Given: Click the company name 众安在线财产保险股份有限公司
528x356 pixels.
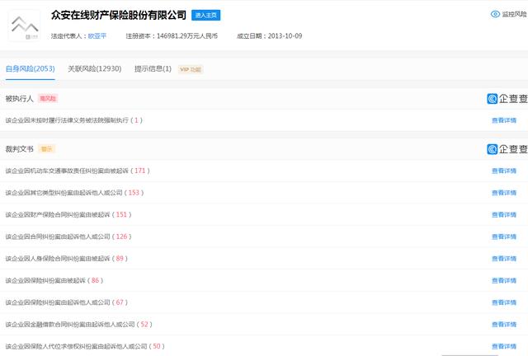Looking at the screenshot, I should (119, 15).
